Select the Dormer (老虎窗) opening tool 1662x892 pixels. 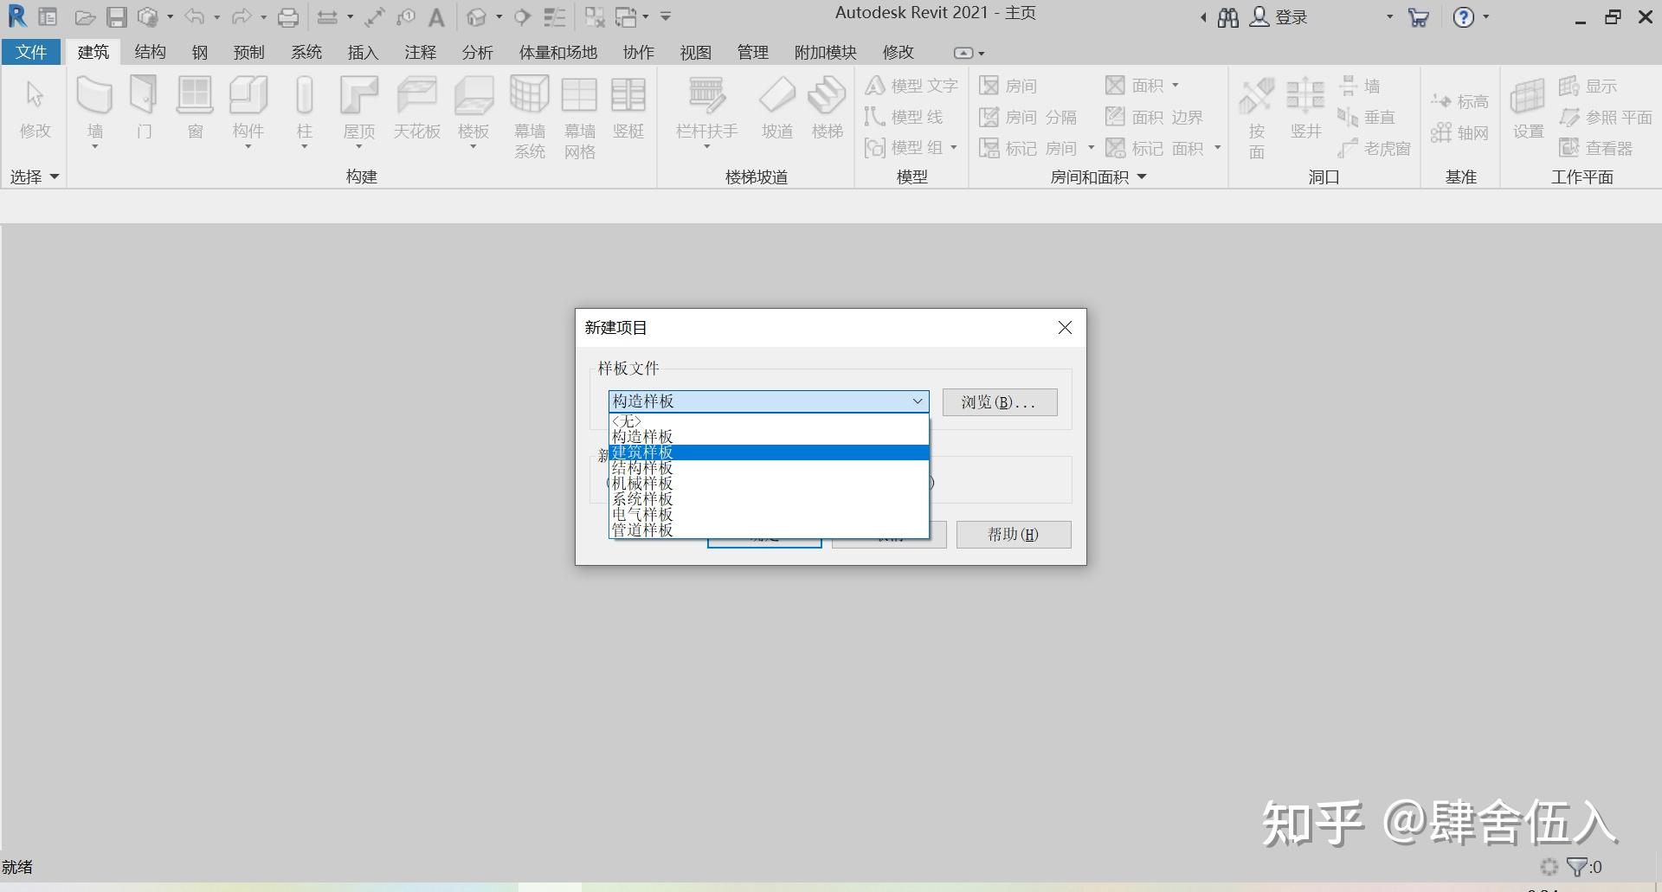pos(1374,148)
